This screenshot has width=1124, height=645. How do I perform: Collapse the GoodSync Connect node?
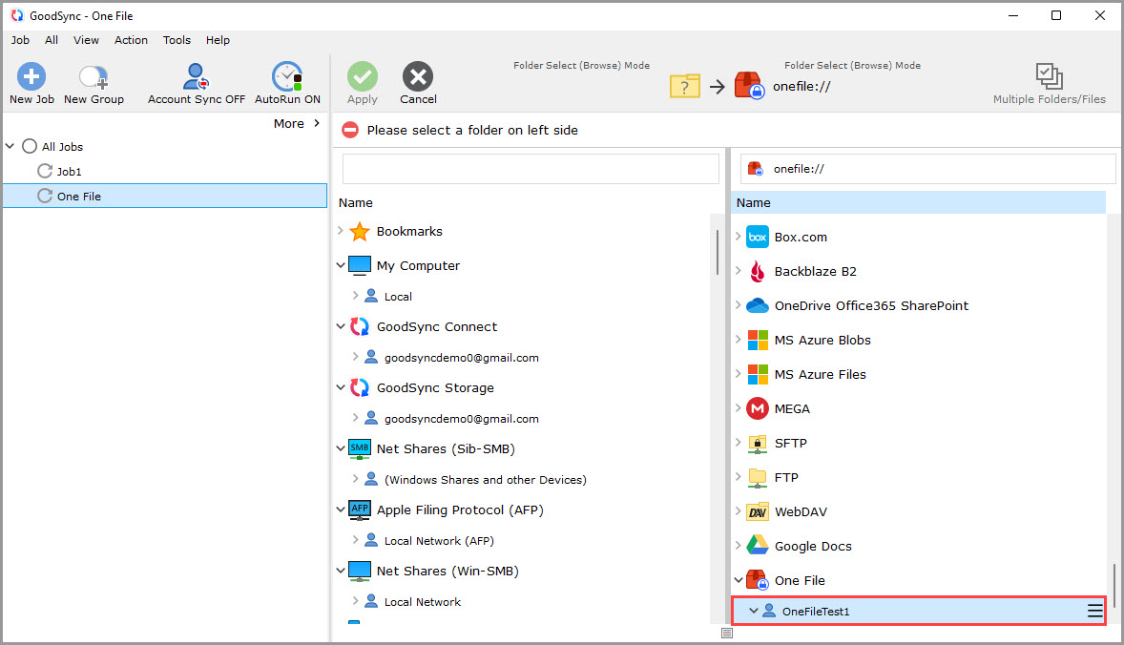341,326
